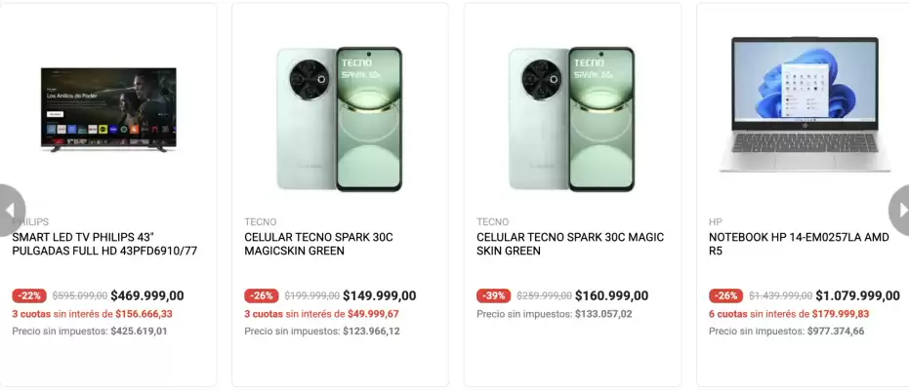This screenshot has height=390, width=909.
Task: Open the second Tecno Spark 30C image
Action: click(x=571, y=119)
